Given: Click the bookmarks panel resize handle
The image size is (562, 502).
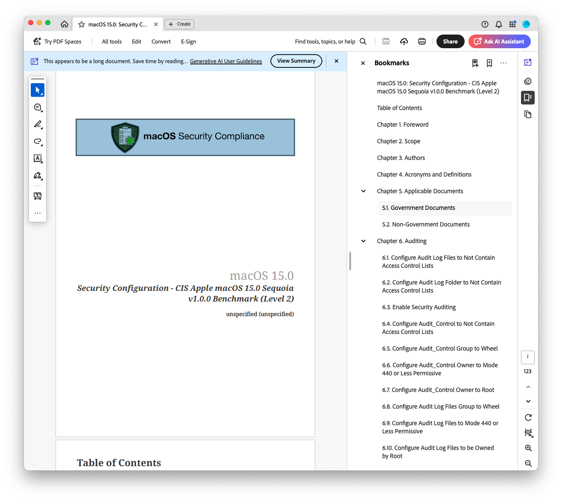Looking at the screenshot, I should (350, 261).
